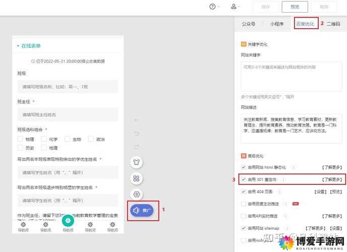347x252 pixels.
Task: Click info icon beside API实时推送
Action: (x=285, y=216)
